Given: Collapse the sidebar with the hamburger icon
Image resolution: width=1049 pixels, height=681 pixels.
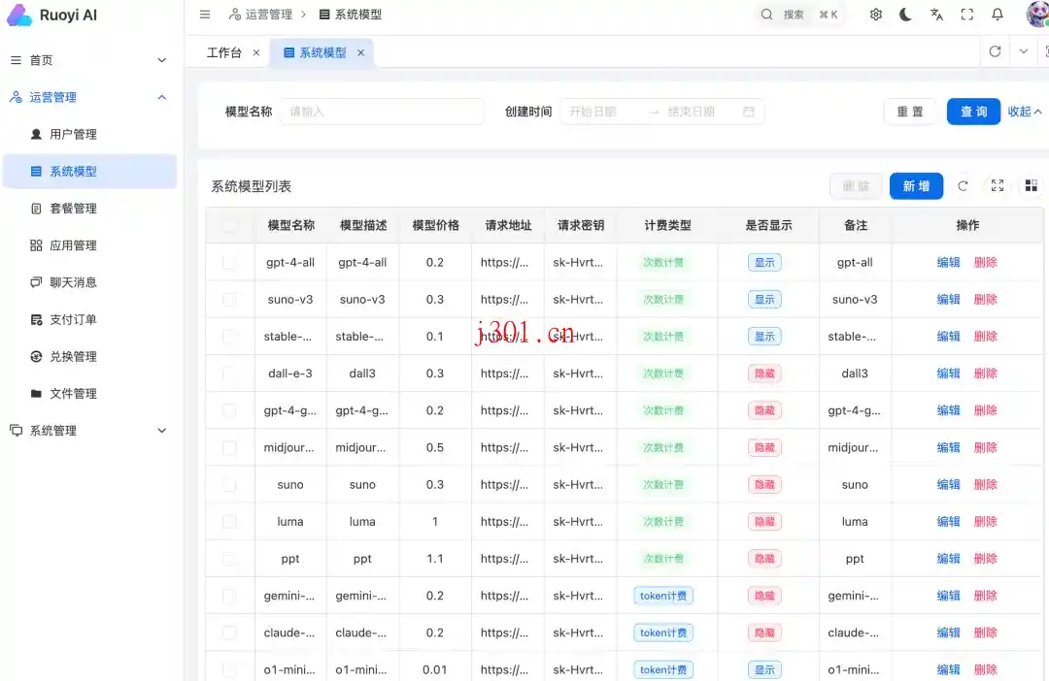Looking at the screenshot, I should [204, 15].
